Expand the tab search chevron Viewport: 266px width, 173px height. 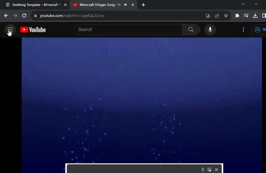coord(243,4)
